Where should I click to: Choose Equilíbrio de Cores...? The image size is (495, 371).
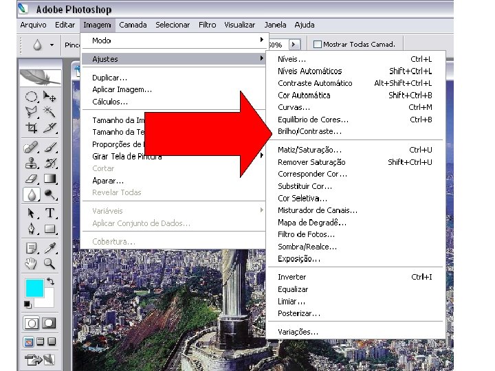coord(356,120)
